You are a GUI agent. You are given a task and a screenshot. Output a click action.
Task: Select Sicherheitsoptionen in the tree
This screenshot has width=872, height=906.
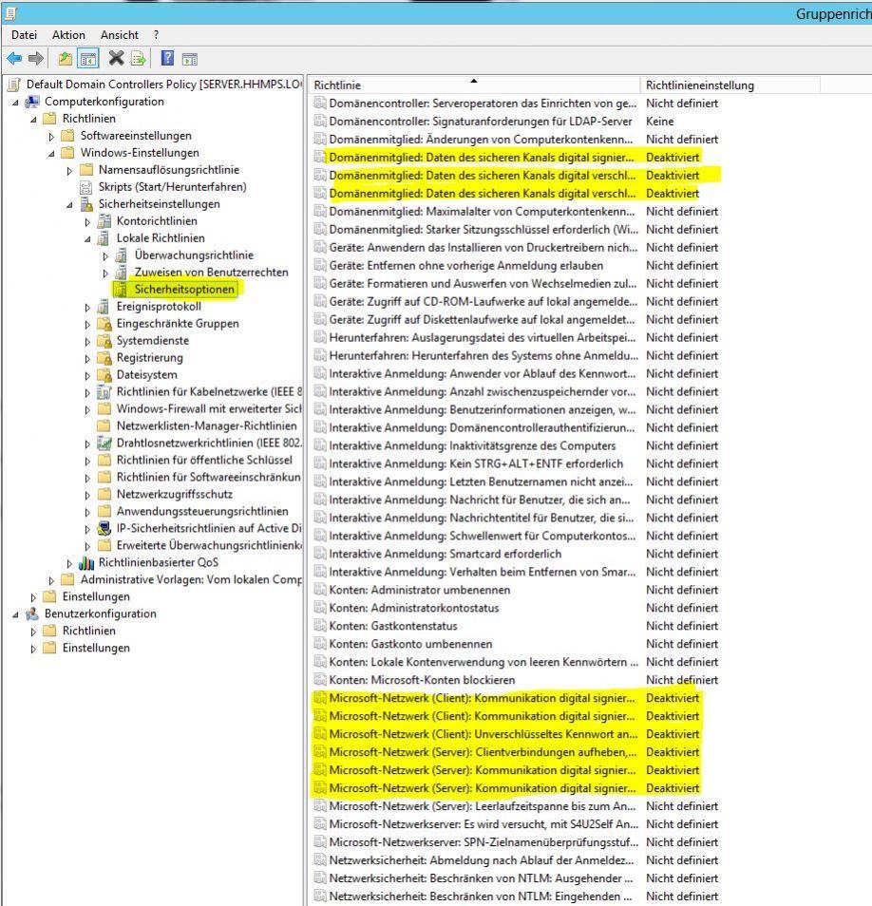(184, 290)
